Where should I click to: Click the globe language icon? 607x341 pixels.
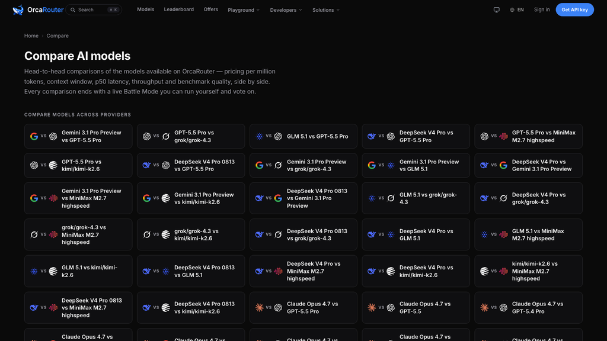tap(512, 9)
